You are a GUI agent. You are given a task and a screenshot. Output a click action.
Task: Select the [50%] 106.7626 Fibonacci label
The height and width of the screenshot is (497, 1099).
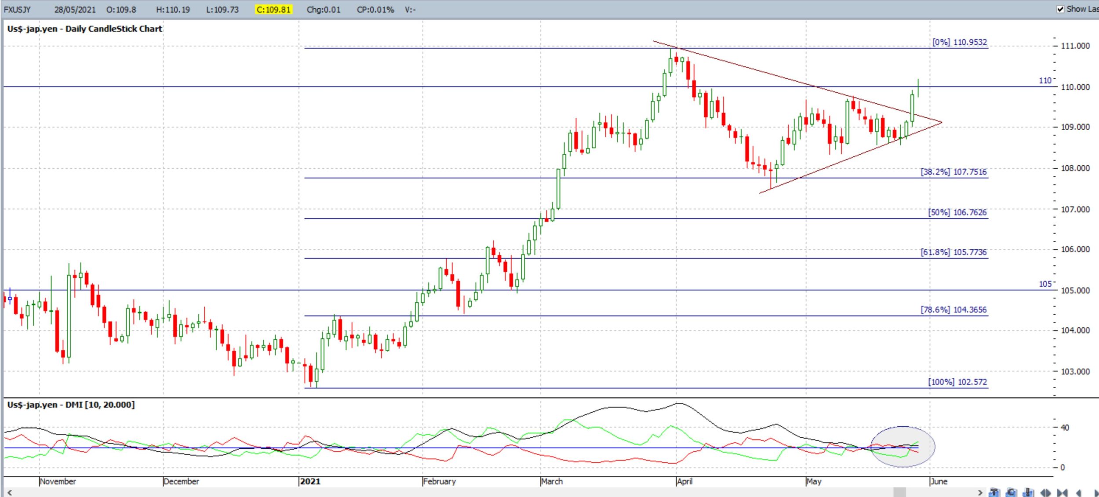[x=957, y=212]
